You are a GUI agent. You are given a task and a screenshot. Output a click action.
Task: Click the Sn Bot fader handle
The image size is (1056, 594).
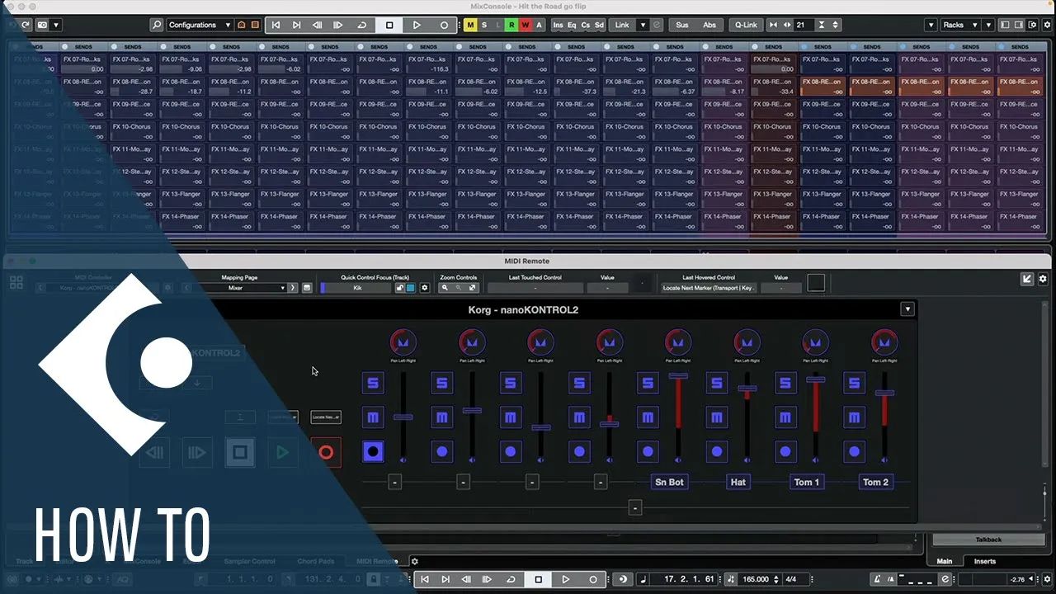point(678,376)
